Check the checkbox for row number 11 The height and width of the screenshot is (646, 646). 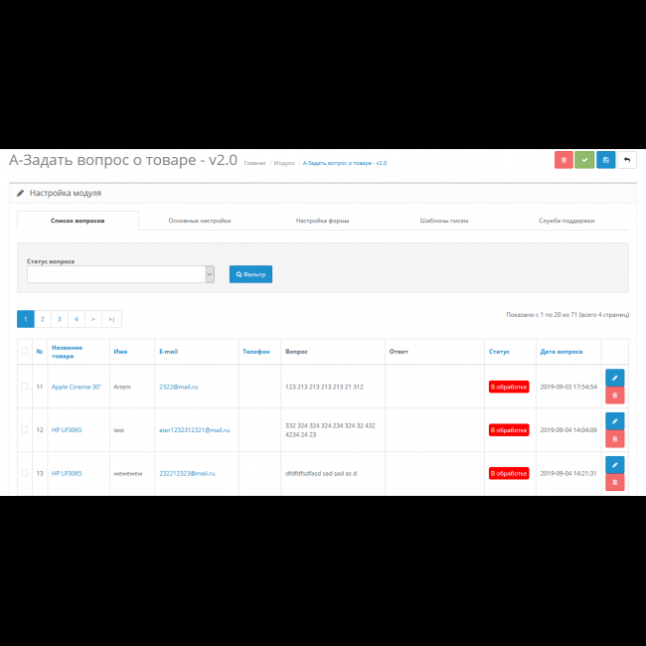pyautogui.click(x=25, y=387)
